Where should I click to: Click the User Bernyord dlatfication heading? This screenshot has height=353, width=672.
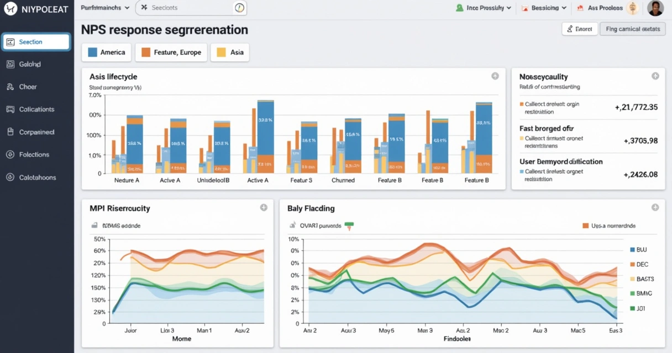coord(561,162)
